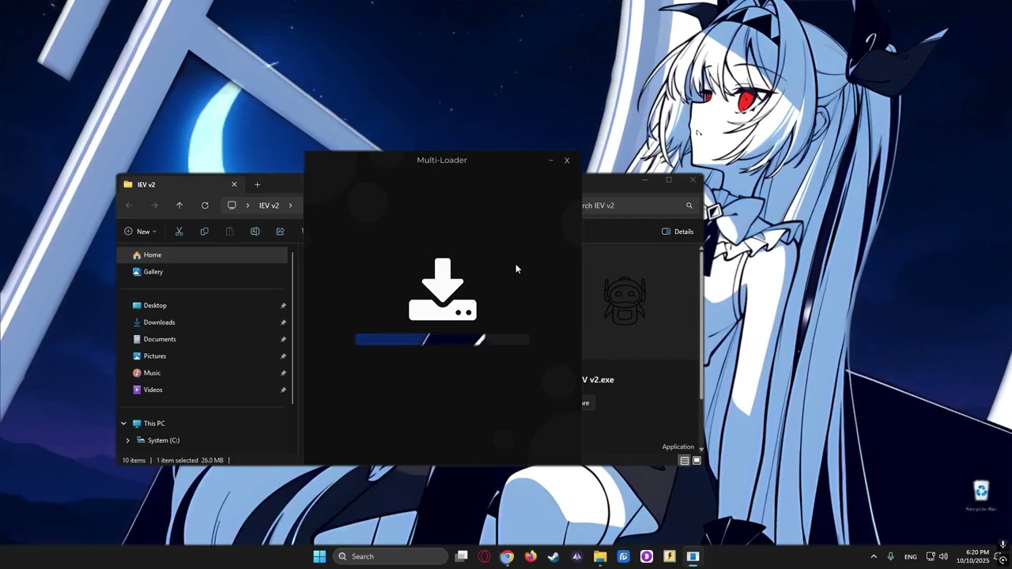Expand the System (C:) drive node
Viewport: 1012px width, 569px height.
point(128,440)
